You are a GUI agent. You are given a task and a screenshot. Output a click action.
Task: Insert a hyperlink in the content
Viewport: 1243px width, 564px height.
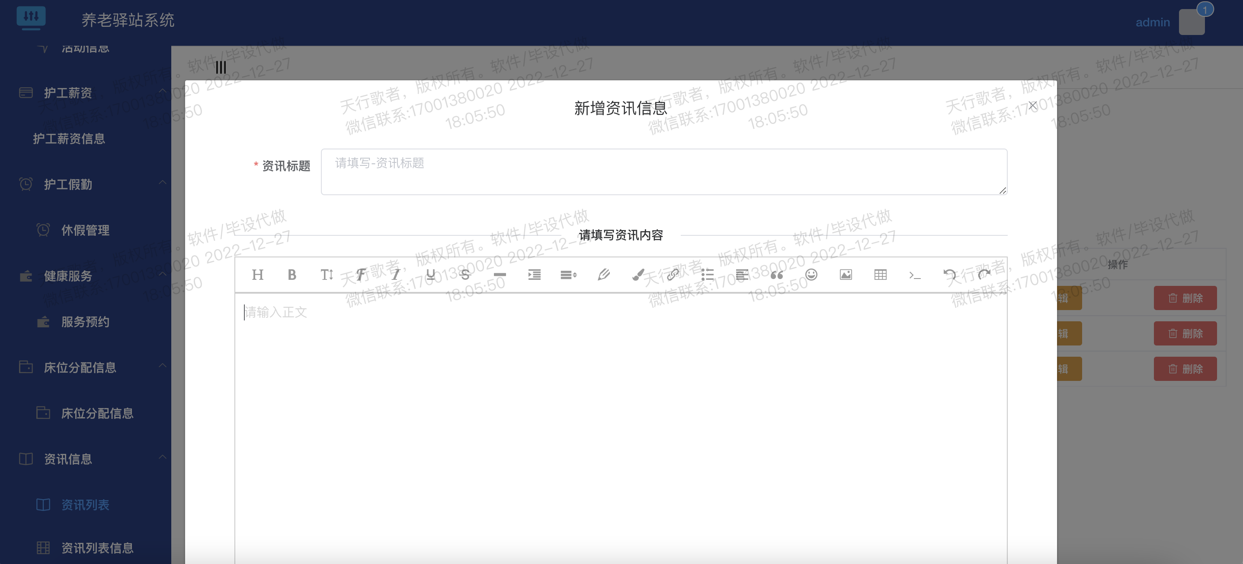tap(672, 275)
